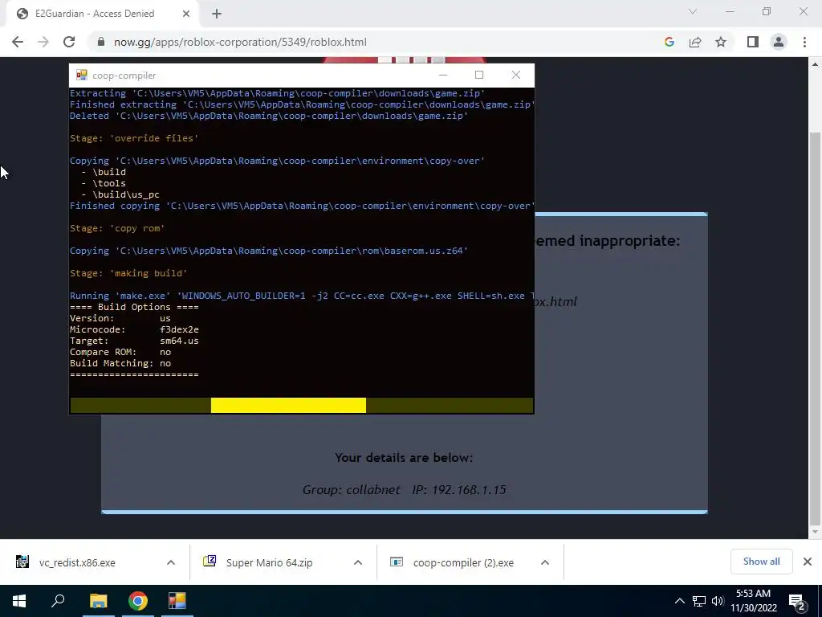Open the Chrome side panel
The image size is (822, 617).
[x=753, y=42]
